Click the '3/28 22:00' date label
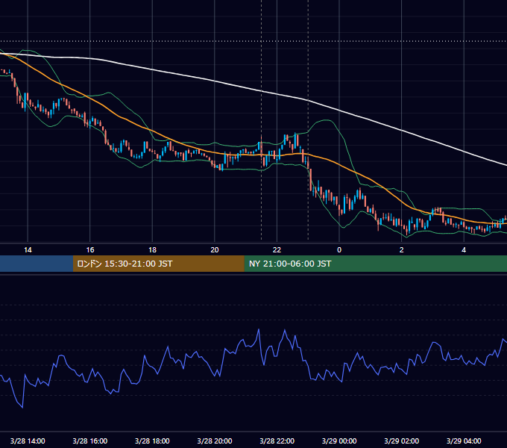The image size is (507, 448). (277, 441)
